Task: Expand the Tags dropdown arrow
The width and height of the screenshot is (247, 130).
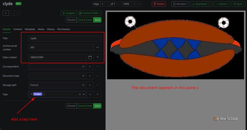Action: [x=84, y=94]
